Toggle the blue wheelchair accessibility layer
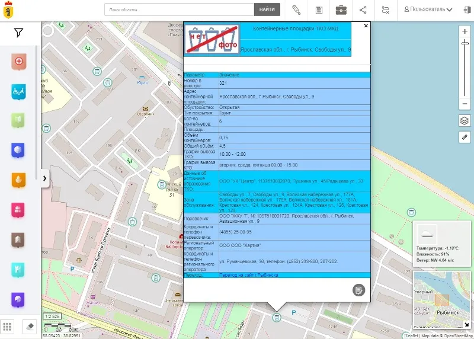Image resolution: width=474 pixels, height=339 pixels. tap(19, 91)
